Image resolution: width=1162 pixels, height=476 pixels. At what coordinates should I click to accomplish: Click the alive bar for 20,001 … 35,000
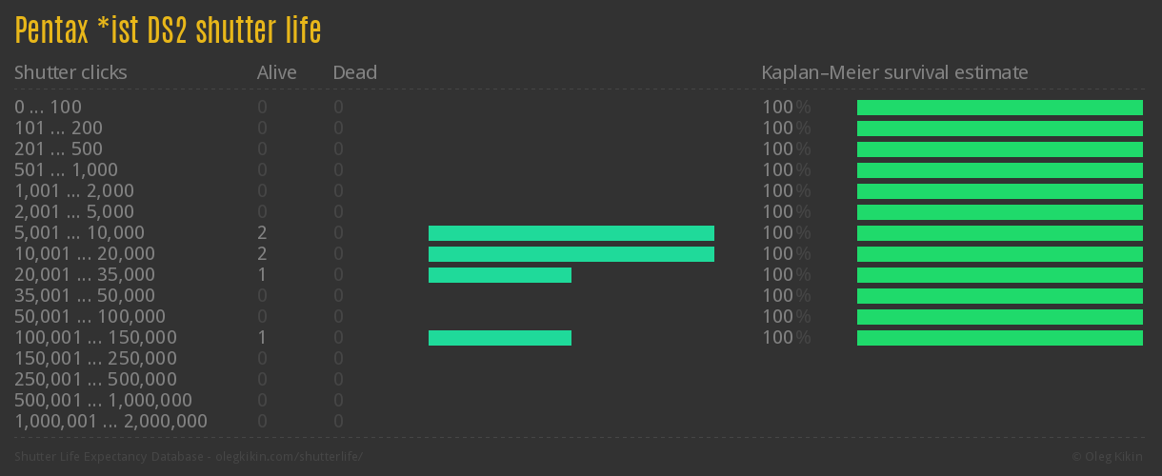tap(499, 275)
